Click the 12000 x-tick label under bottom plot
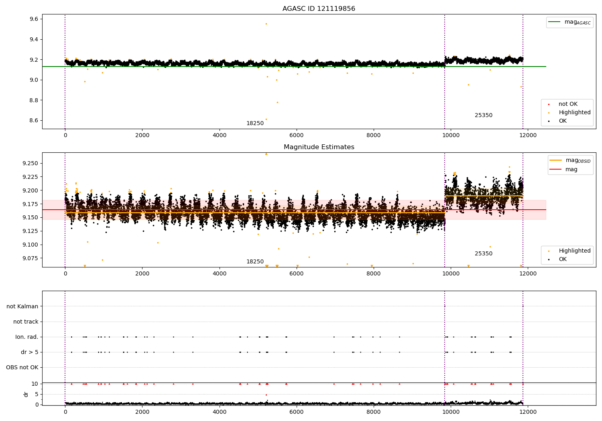The height and width of the screenshot is (421, 602). click(x=528, y=412)
